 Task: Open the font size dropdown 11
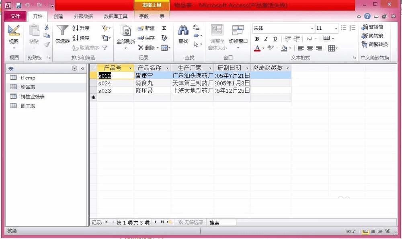point(336,28)
